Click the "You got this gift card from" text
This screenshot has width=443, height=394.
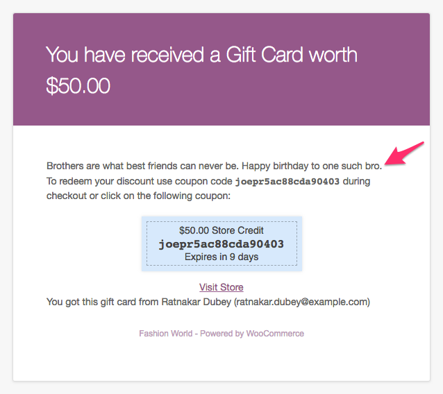103,302
